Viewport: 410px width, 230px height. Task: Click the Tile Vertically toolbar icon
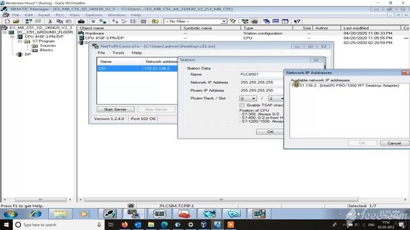click(x=284, y=21)
